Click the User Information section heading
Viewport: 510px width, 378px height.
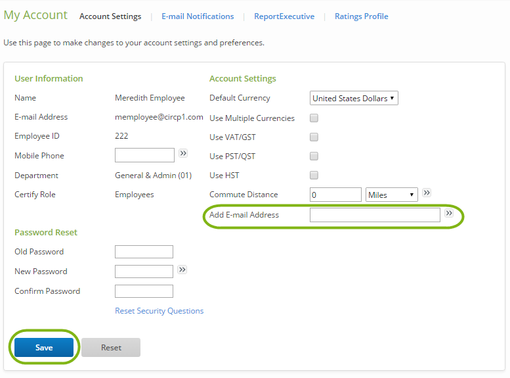[x=49, y=78]
